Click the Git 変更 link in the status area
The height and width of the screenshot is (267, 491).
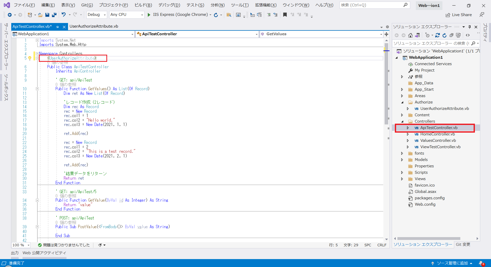coord(463,245)
